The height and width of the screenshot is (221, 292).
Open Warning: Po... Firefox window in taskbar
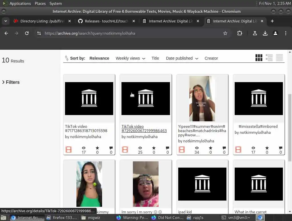(132, 218)
